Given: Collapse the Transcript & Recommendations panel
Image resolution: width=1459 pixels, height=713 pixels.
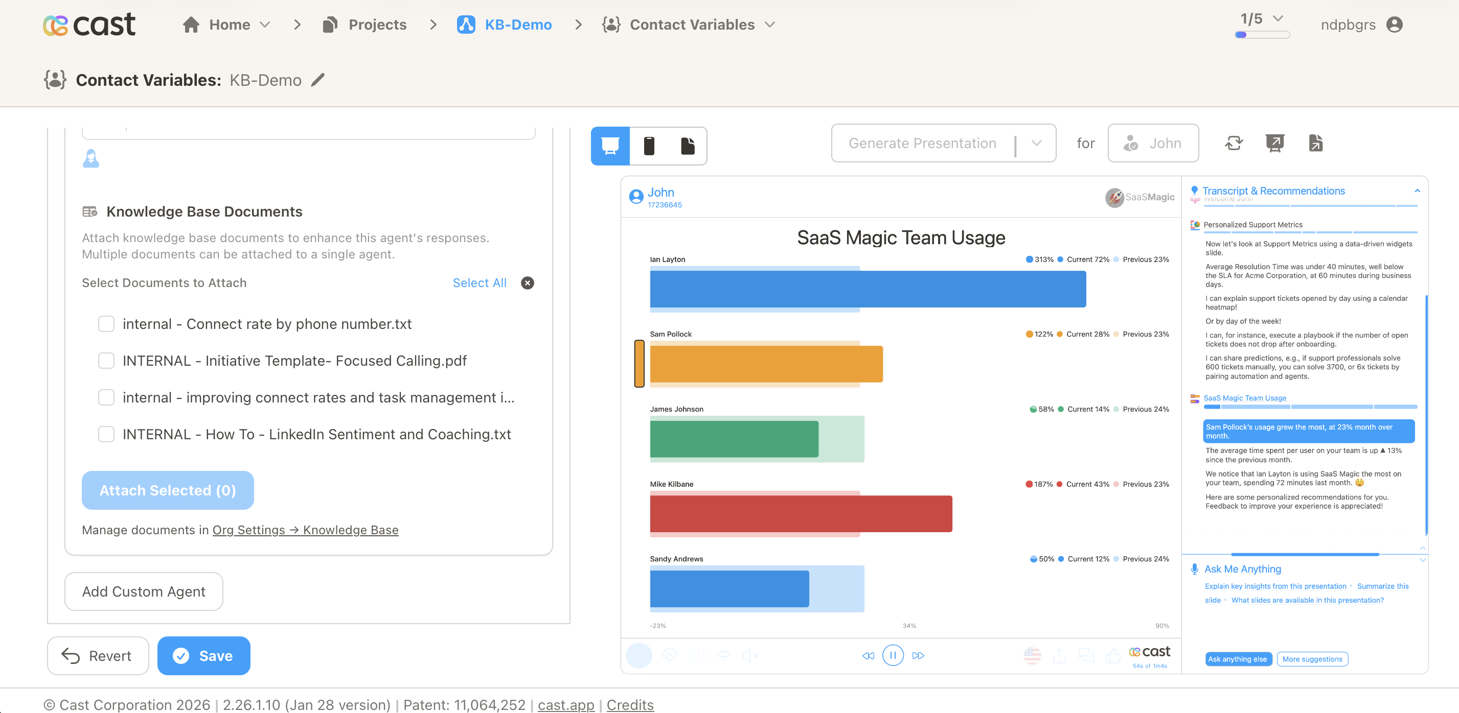Looking at the screenshot, I should 1417,191.
